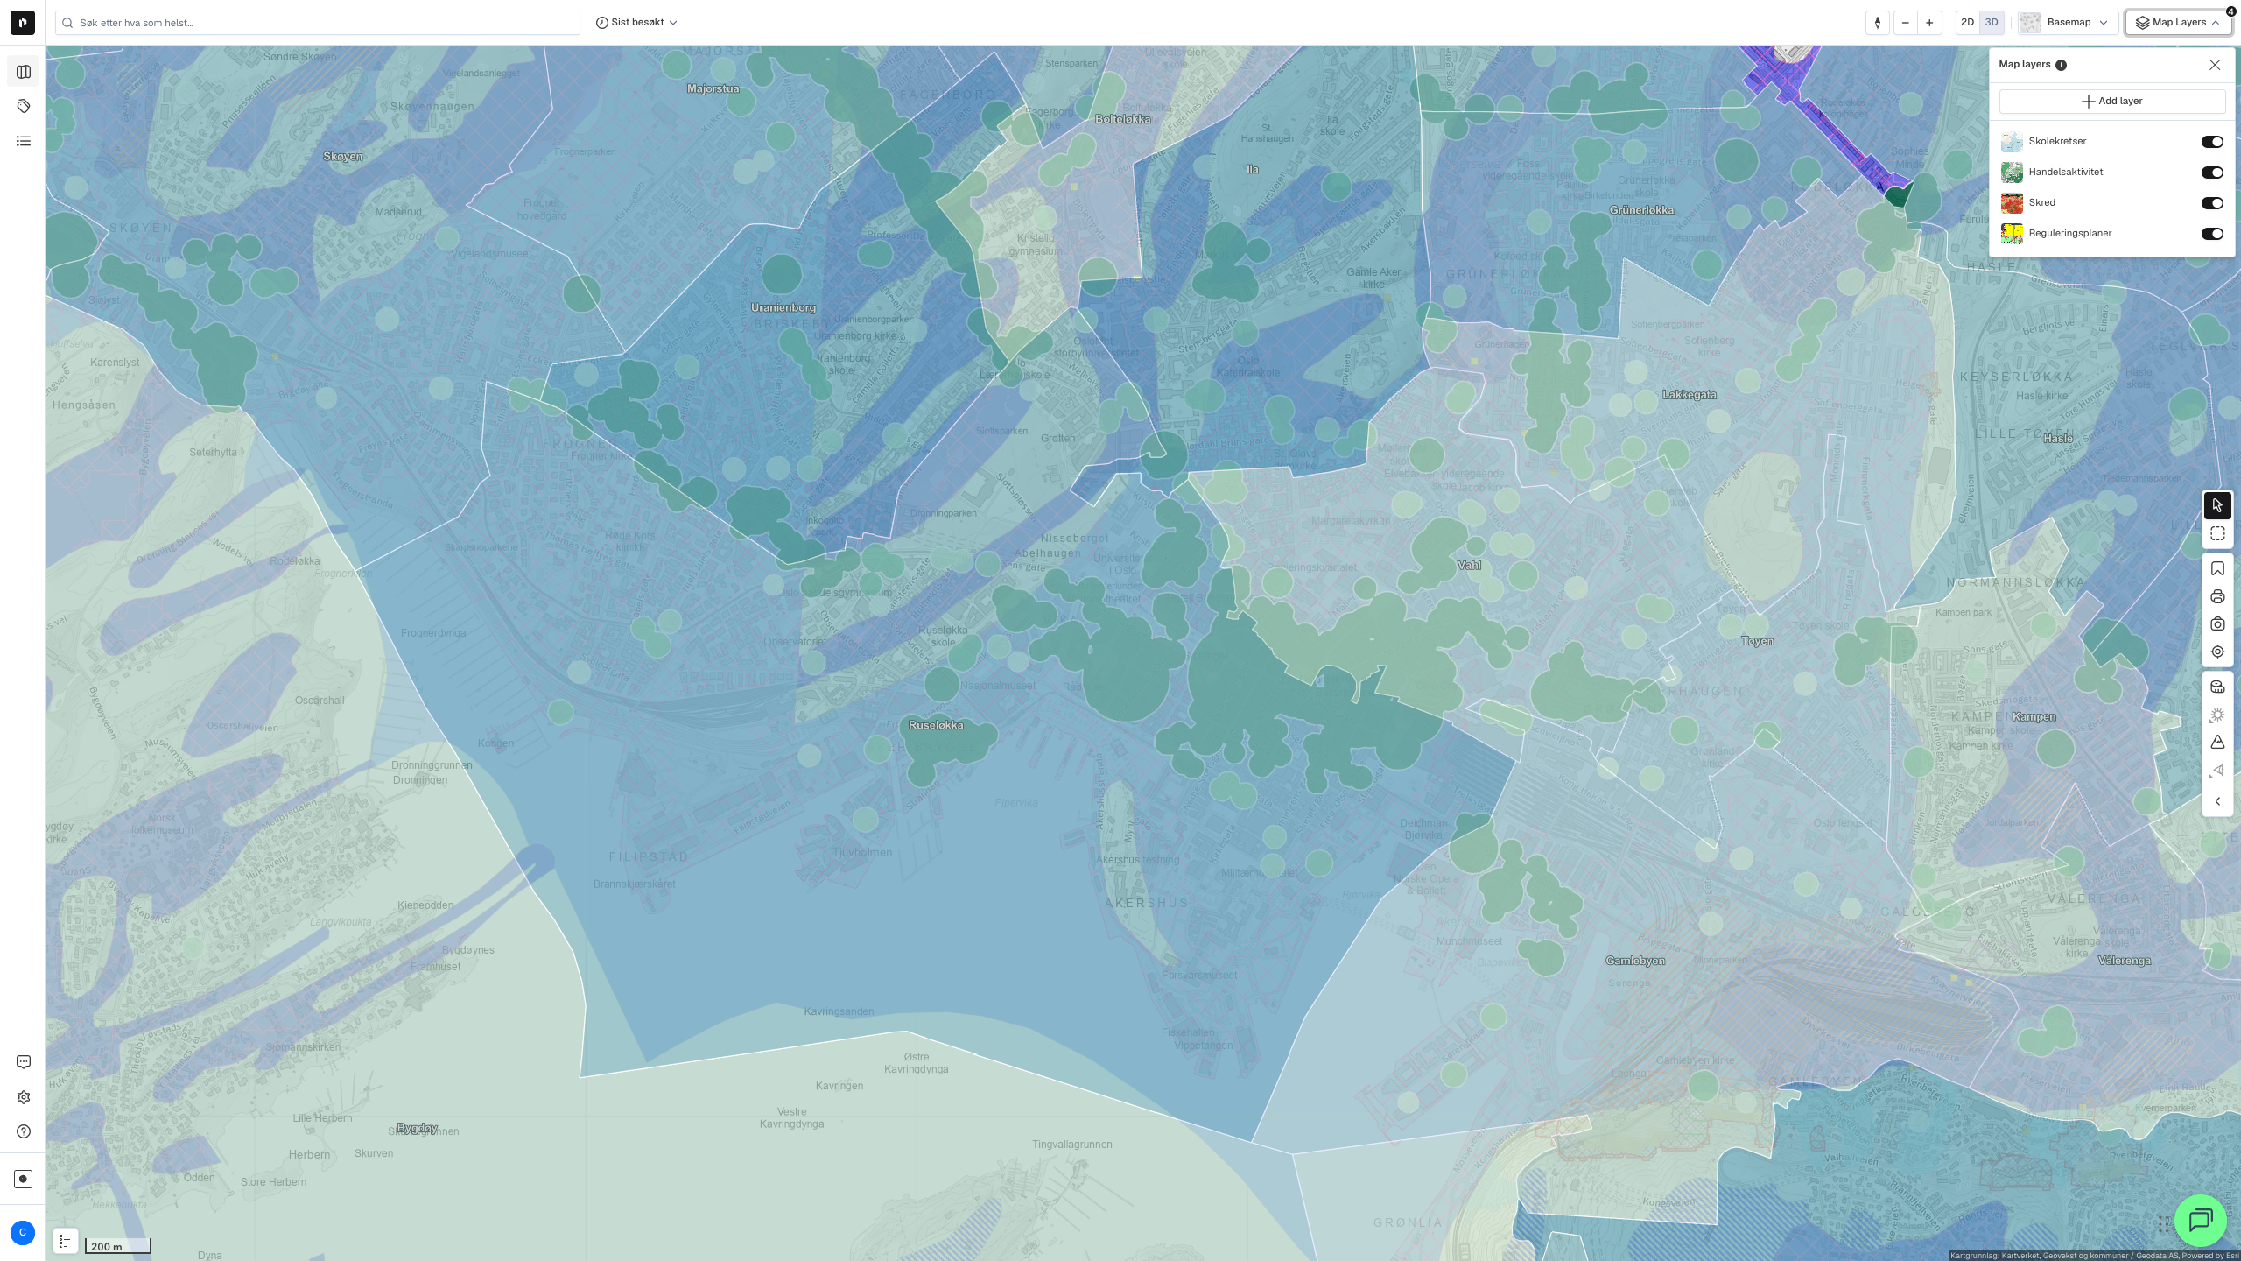Open the tape measure tool

click(2217, 687)
